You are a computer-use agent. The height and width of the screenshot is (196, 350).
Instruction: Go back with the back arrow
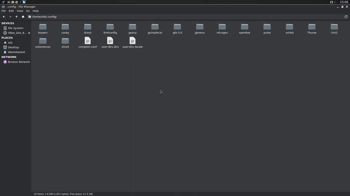point(4,17)
